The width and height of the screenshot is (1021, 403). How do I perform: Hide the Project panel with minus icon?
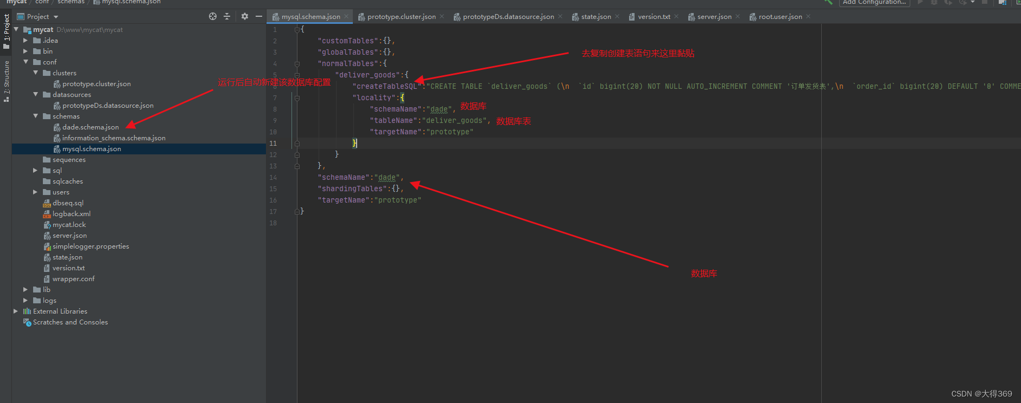(259, 16)
